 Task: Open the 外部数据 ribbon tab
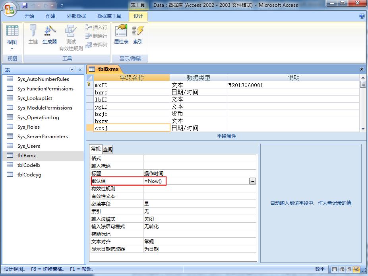coord(76,16)
